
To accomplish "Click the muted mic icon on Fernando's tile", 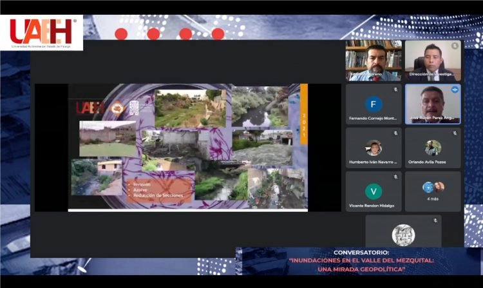I will pos(395,90).
